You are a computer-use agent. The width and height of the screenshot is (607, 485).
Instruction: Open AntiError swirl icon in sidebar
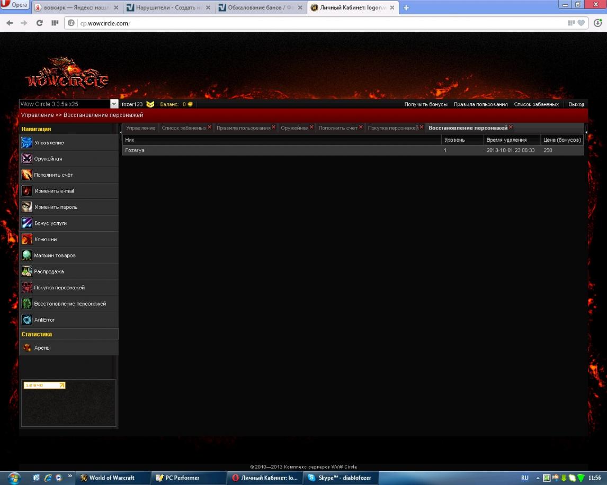pos(26,320)
